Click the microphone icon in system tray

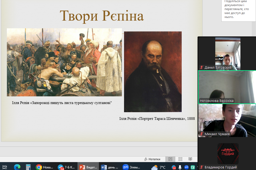pos(180,167)
